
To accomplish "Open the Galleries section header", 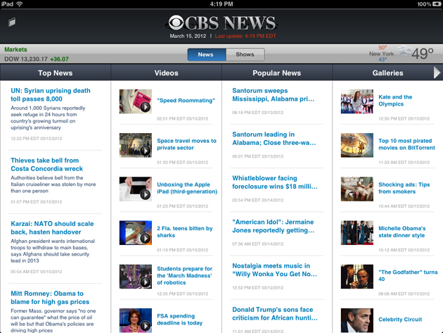I will coord(387,73).
